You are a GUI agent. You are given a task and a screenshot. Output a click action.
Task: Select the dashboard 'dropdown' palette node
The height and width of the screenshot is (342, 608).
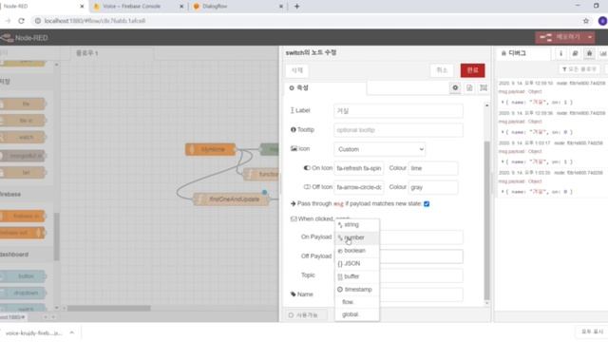click(23, 293)
